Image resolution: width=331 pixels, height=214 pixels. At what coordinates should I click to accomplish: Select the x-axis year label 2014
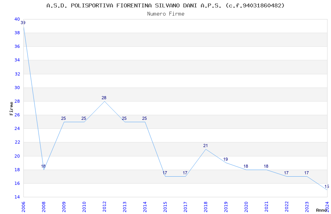click(x=145, y=207)
